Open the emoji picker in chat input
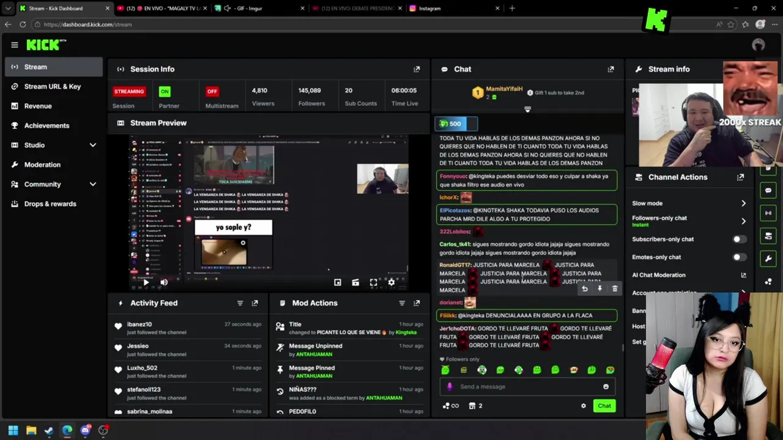Image resolution: width=783 pixels, height=440 pixels. 606,387
